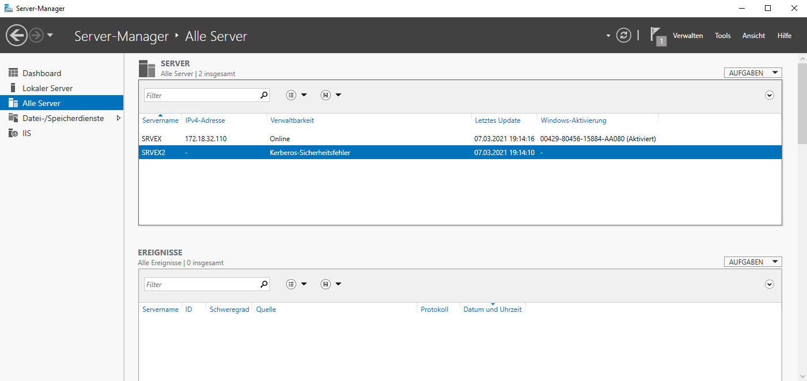This screenshot has width=807, height=381.
Task: Collapse the Server filter section chevron
Action: coord(769,95)
